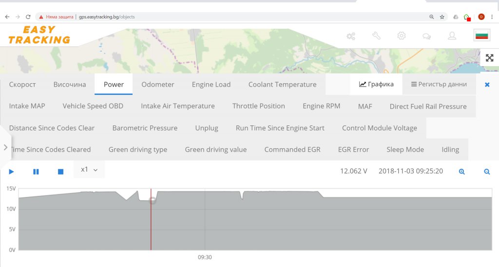Click the 2018-11-03 09:25:20 timestamp
This screenshot has height=267, width=499.
click(x=410, y=171)
